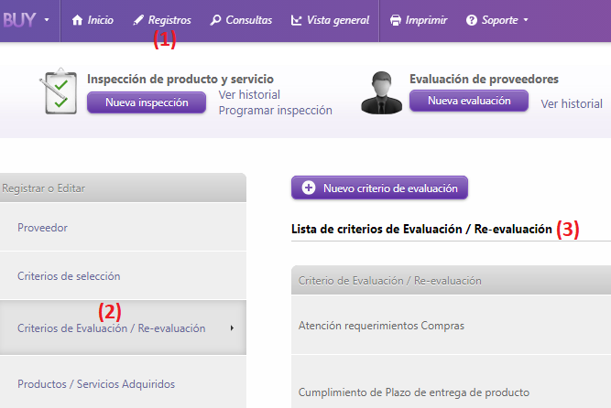This screenshot has height=408, width=611.
Task: Click the Atención requerimientos Compras row
Action: click(x=451, y=325)
